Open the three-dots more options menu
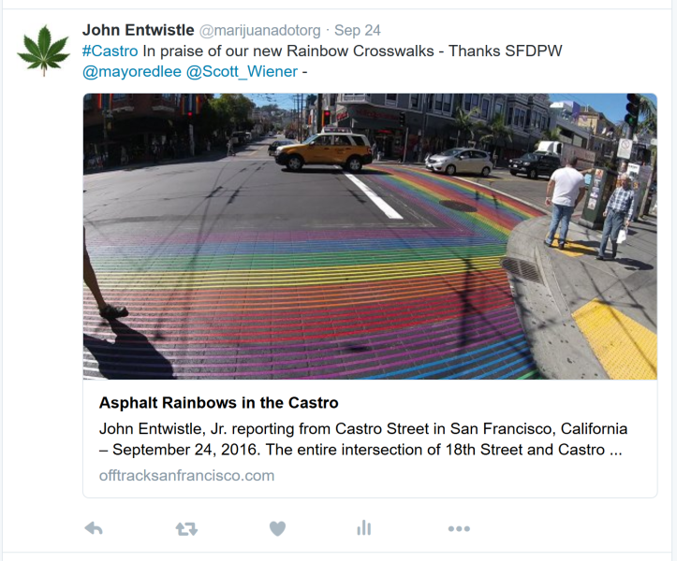The width and height of the screenshot is (677, 561). [459, 528]
